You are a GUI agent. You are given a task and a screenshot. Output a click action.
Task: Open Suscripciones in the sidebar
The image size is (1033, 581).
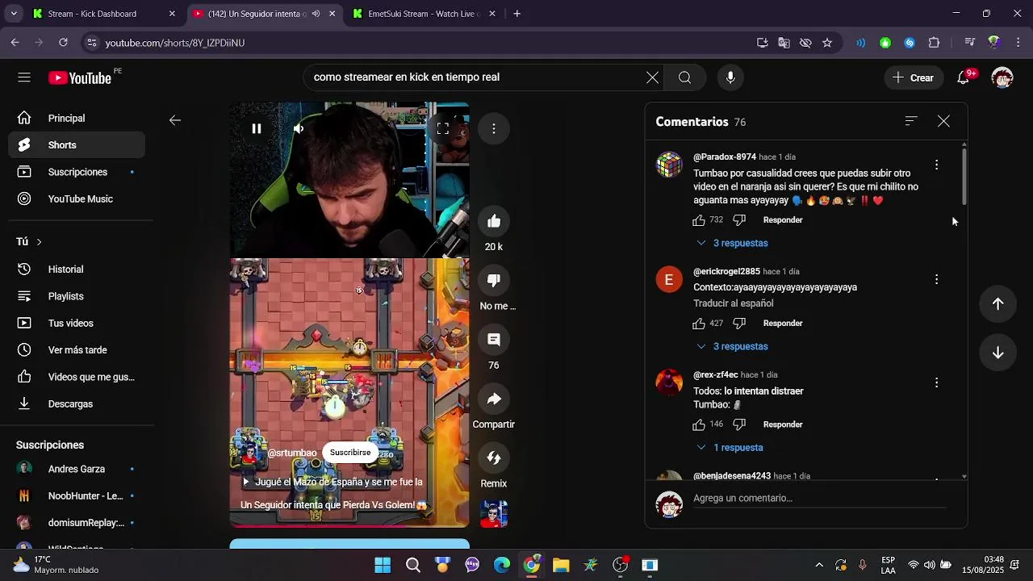coord(77,172)
